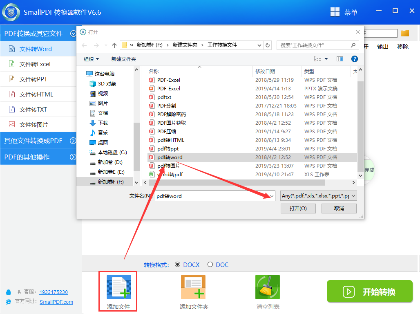This screenshot has height=314, width=420.
Task: Open the 组织 dropdown menu
Action: 92,59
